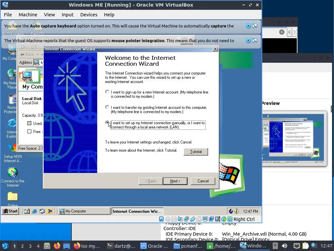Launch Firefox from host panel
The height and width of the screenshot is (251, 334).
click(57, 246)
